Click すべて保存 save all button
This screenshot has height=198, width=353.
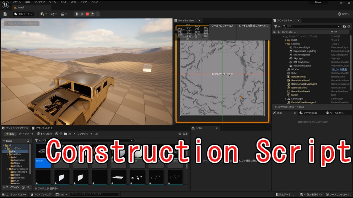pyautogui.click(x=44, y=134)
